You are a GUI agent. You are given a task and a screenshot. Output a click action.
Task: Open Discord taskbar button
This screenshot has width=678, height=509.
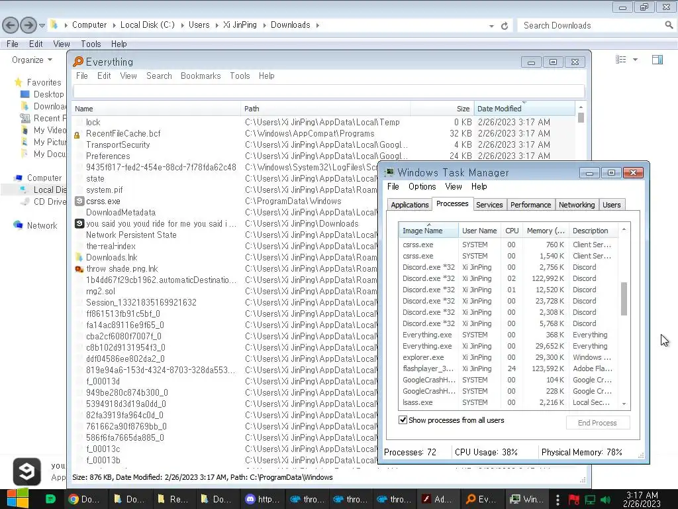tap(262, 499)
